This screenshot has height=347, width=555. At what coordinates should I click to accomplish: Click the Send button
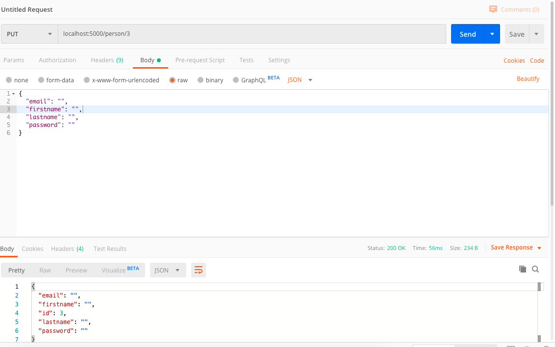click(x=467, y=33)
